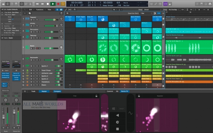Show the Live Loops grid view button
The height and width of the screenshot is (133, 213).
57,10
